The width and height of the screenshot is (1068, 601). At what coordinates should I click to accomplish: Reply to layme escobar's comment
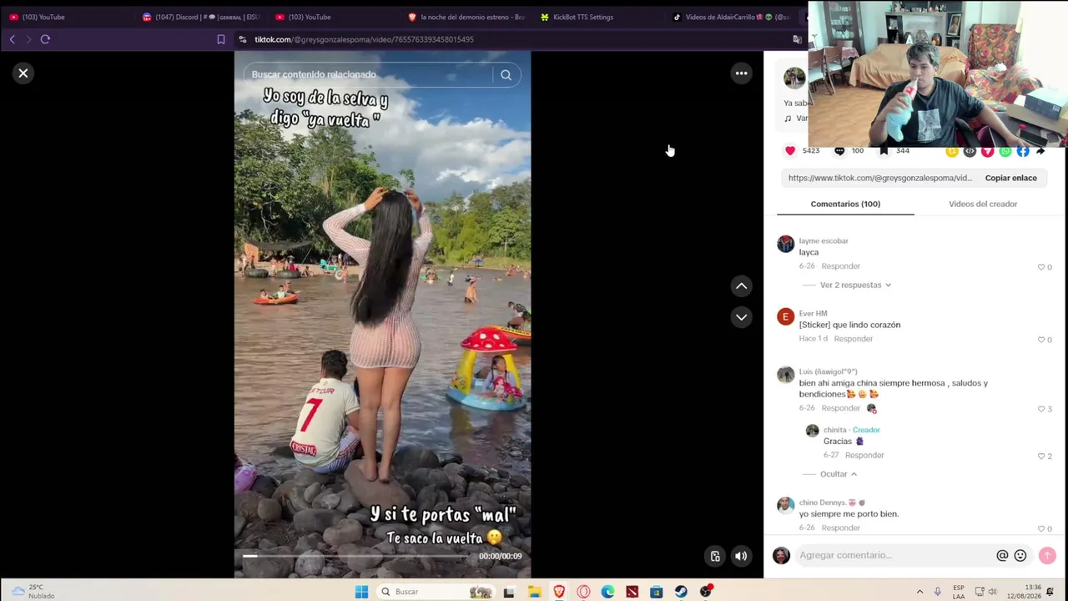840,266
